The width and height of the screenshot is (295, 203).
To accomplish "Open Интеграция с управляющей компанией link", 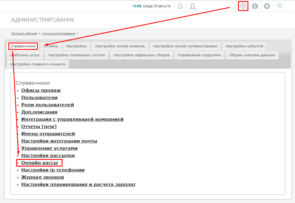I will [x=72, y=119].
